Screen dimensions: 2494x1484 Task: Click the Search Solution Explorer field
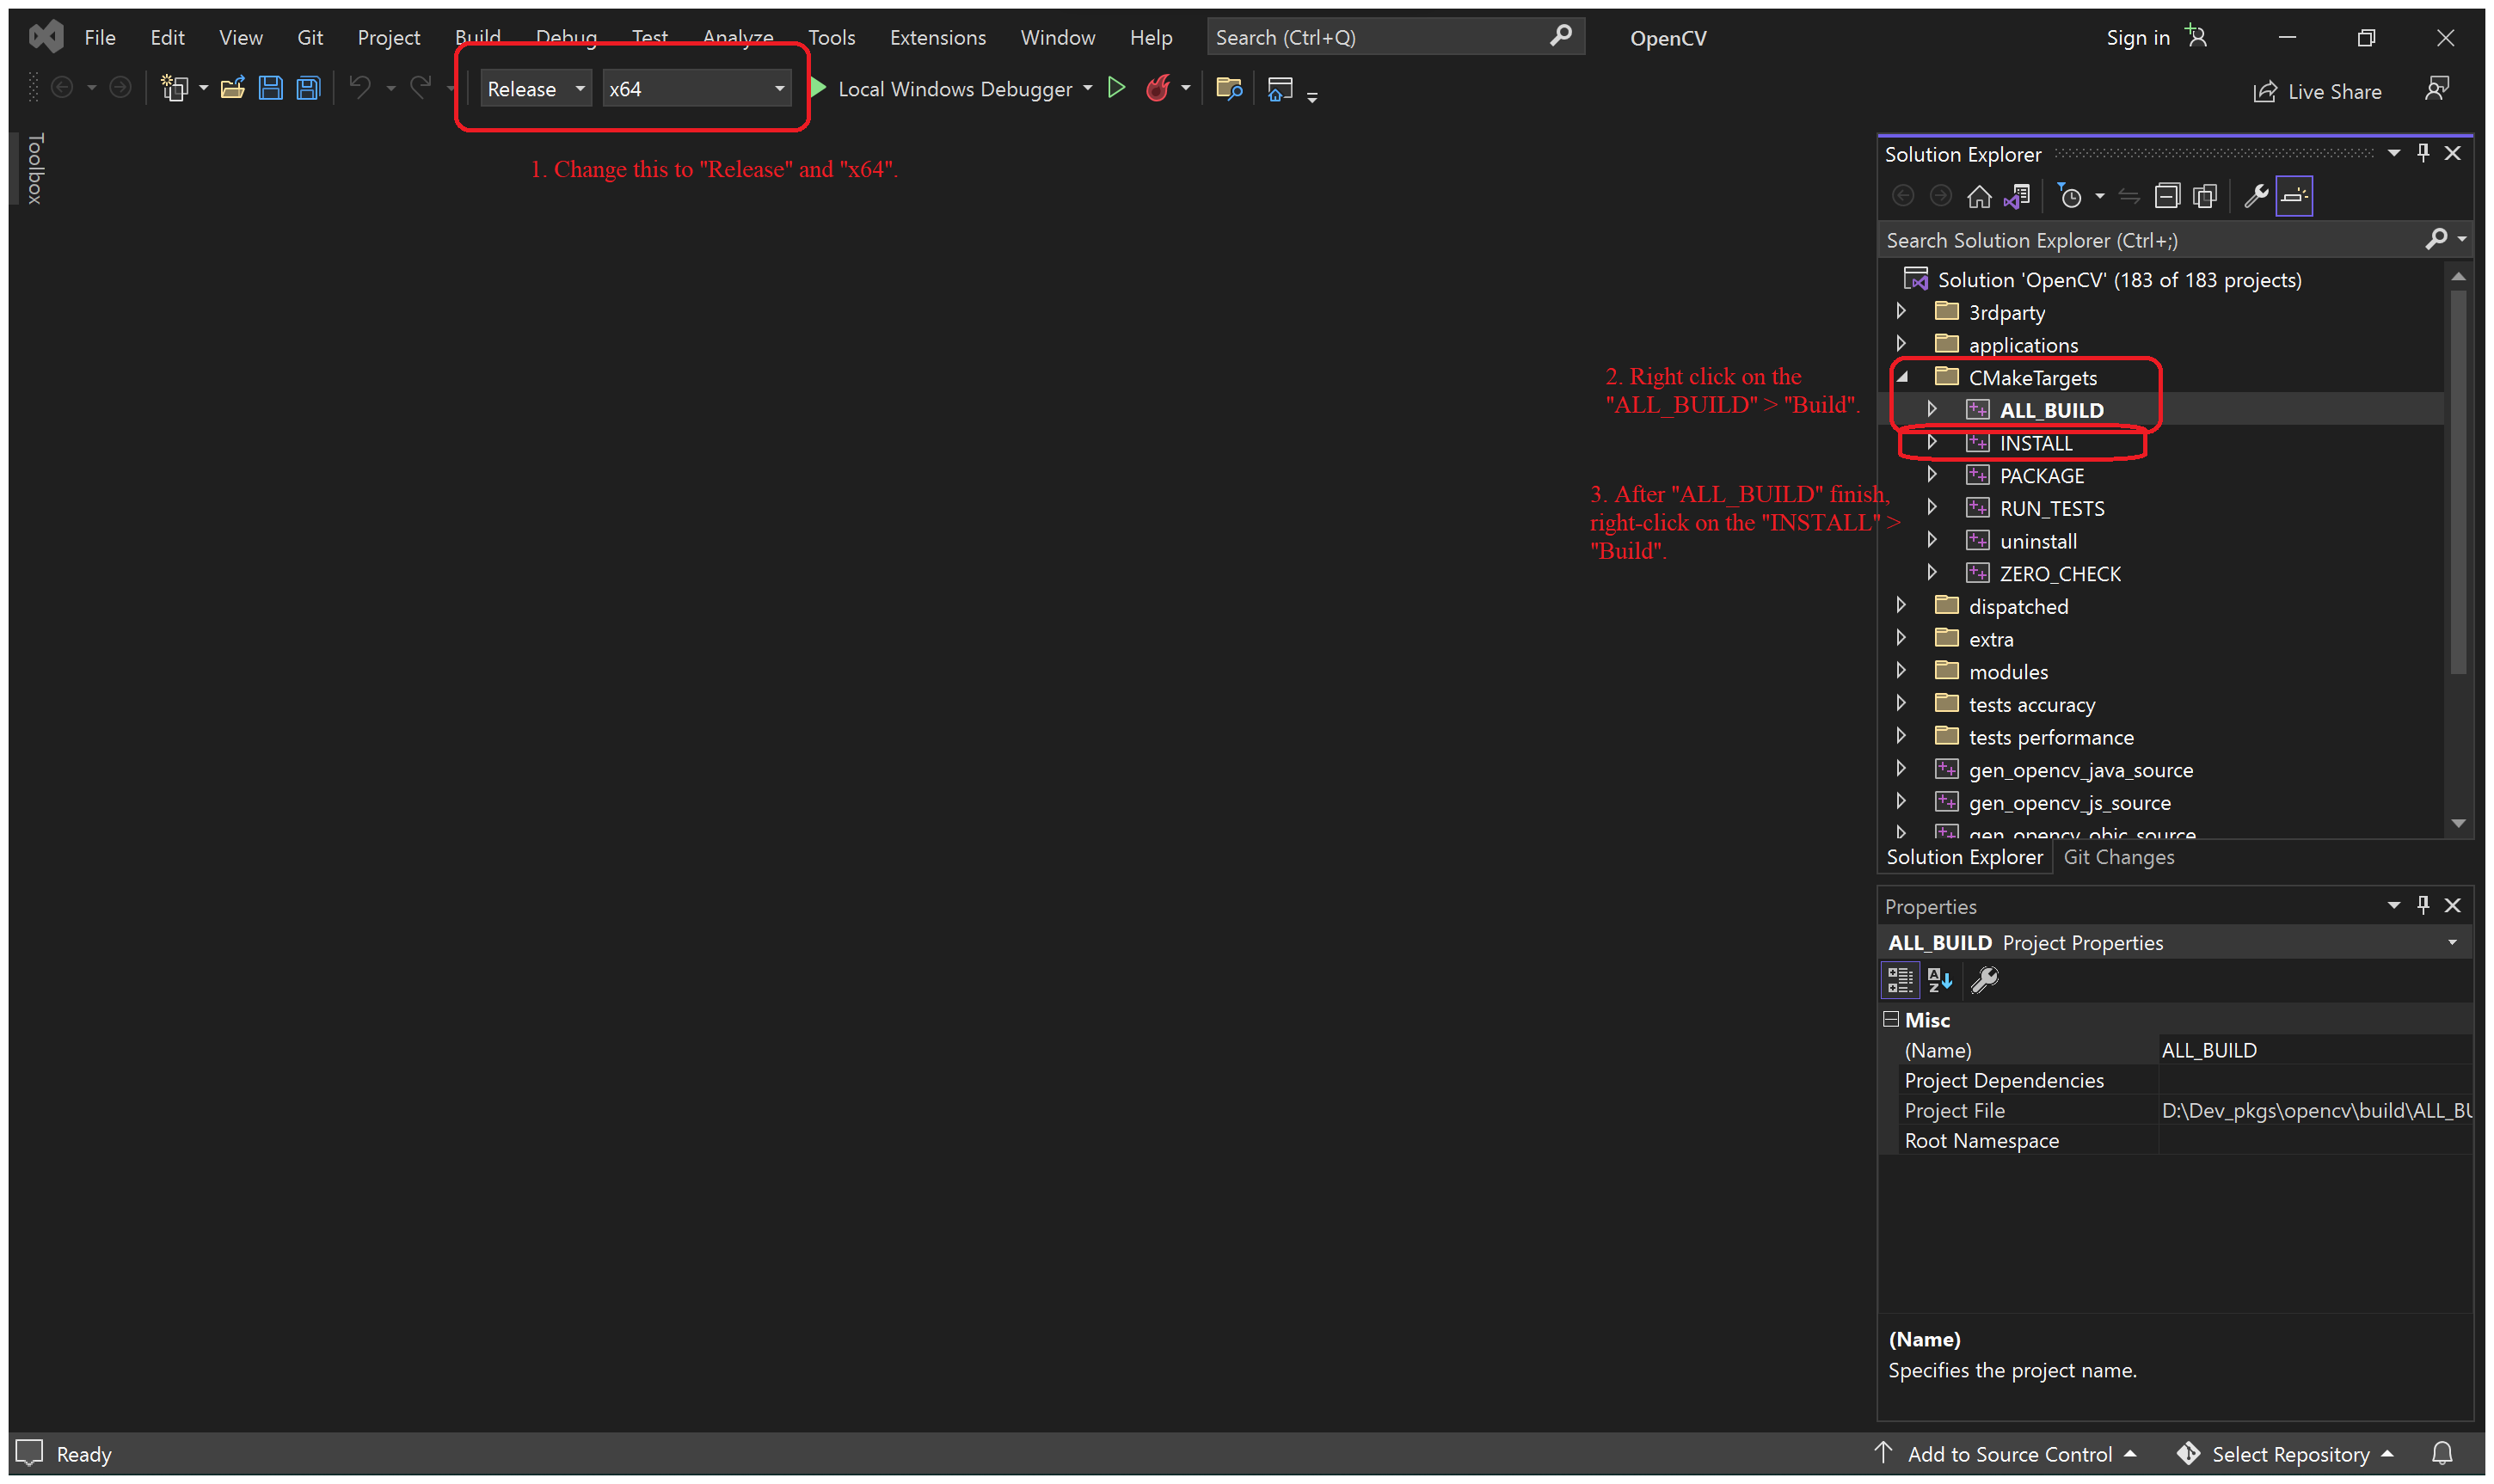pyautogui.click(x=2150, y=240)
